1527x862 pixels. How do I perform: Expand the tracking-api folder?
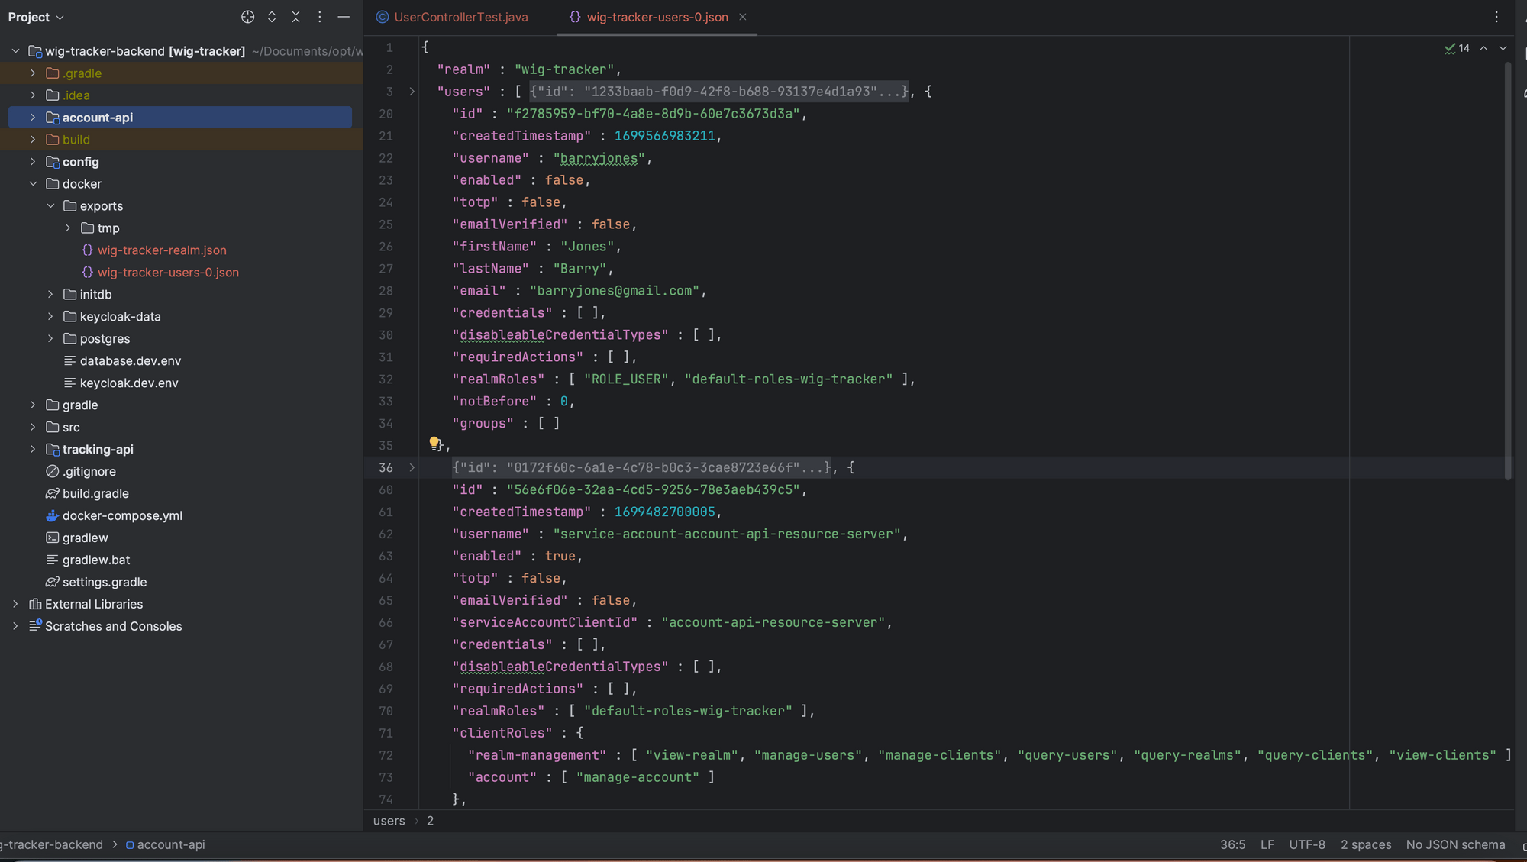coord(32,449)
